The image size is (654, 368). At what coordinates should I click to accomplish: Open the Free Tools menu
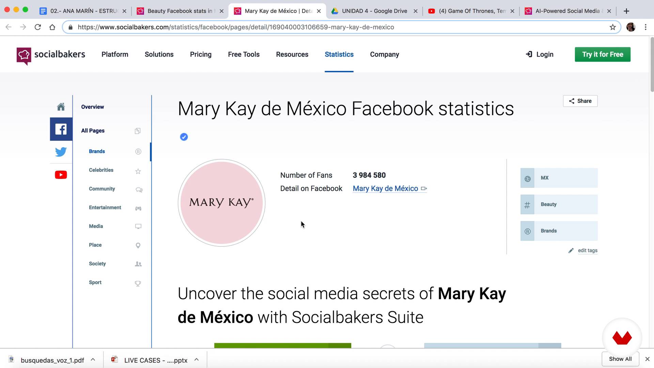244,55
